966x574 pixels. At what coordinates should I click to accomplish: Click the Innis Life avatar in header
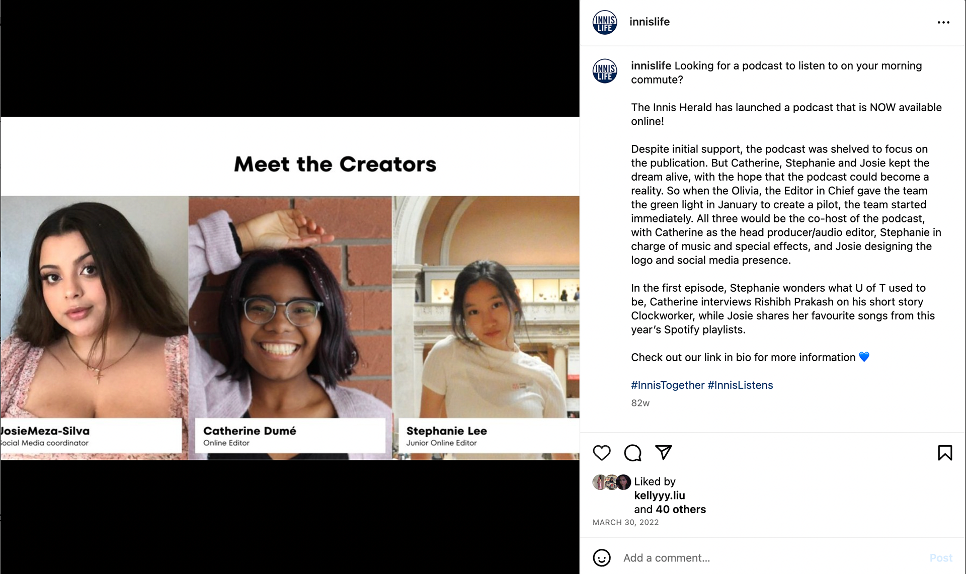tap(605, 22)
